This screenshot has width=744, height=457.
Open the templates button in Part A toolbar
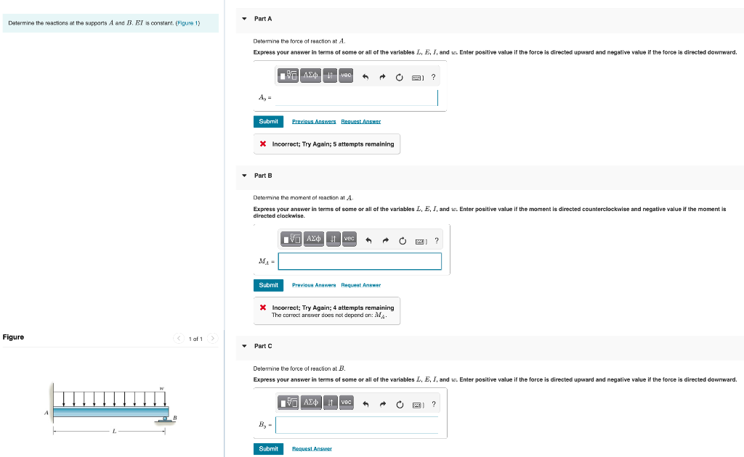(288, 75)
